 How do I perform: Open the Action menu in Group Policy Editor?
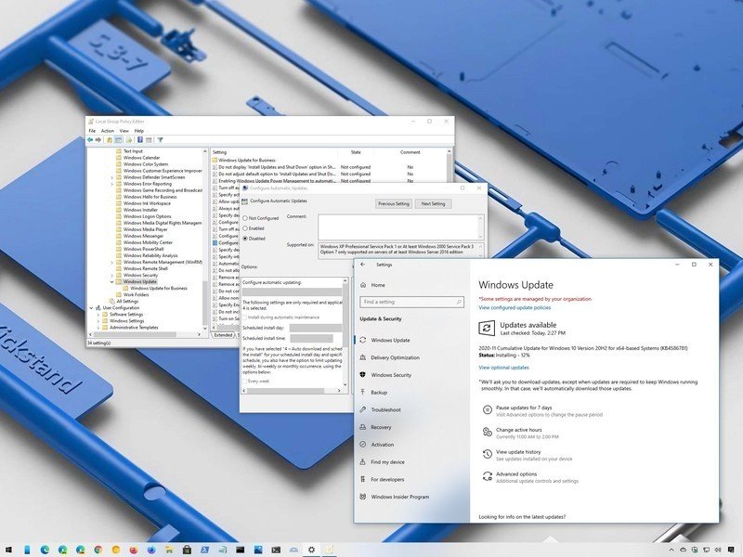click(108, 131)
